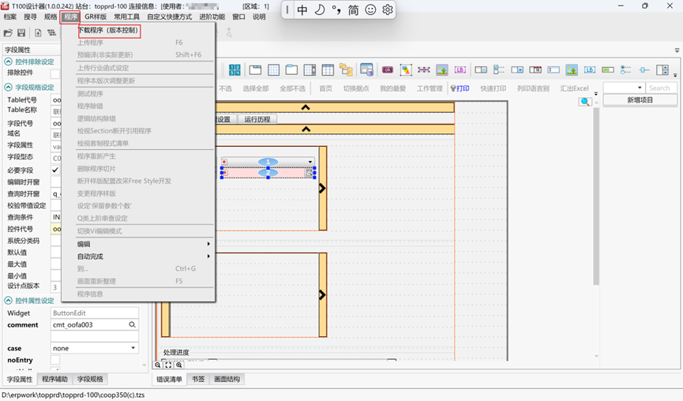Click the upload document toolbar icon

(x=38, y=32)
